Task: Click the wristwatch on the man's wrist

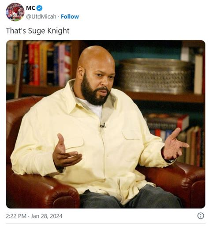Action: point(171,160)
